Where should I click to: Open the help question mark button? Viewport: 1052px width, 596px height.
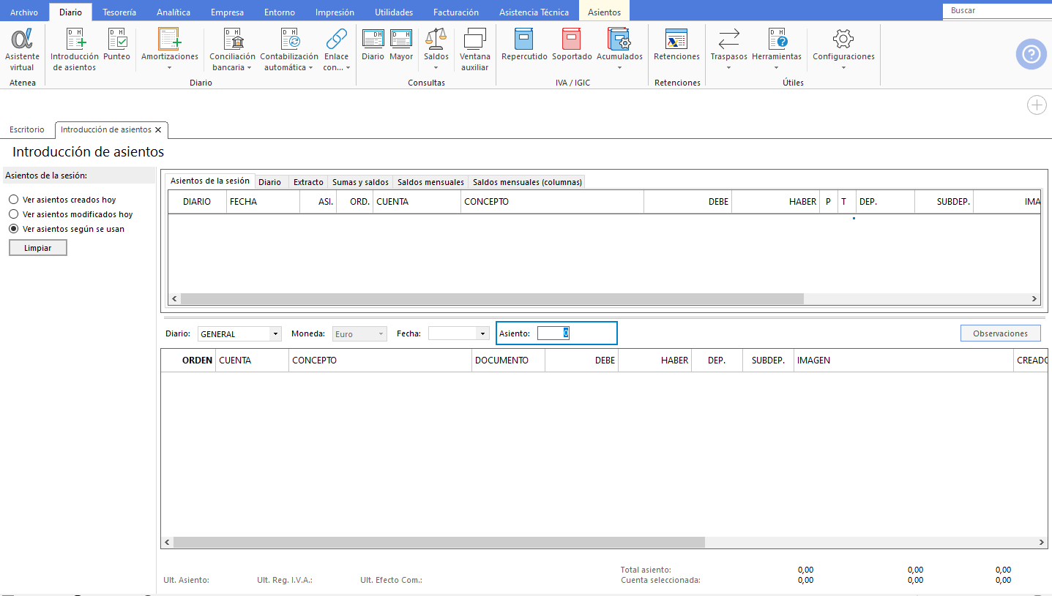[x=1032, y=54]
